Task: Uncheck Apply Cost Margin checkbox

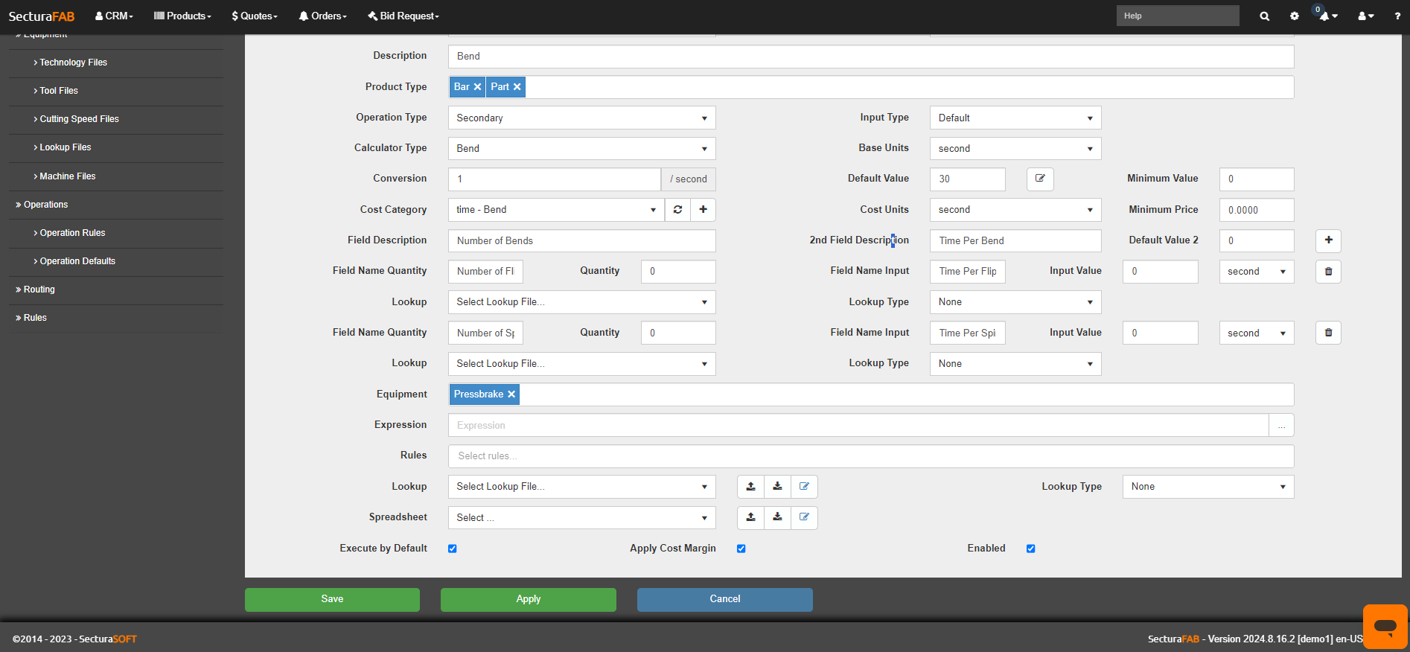Action: tap(741, 549)
